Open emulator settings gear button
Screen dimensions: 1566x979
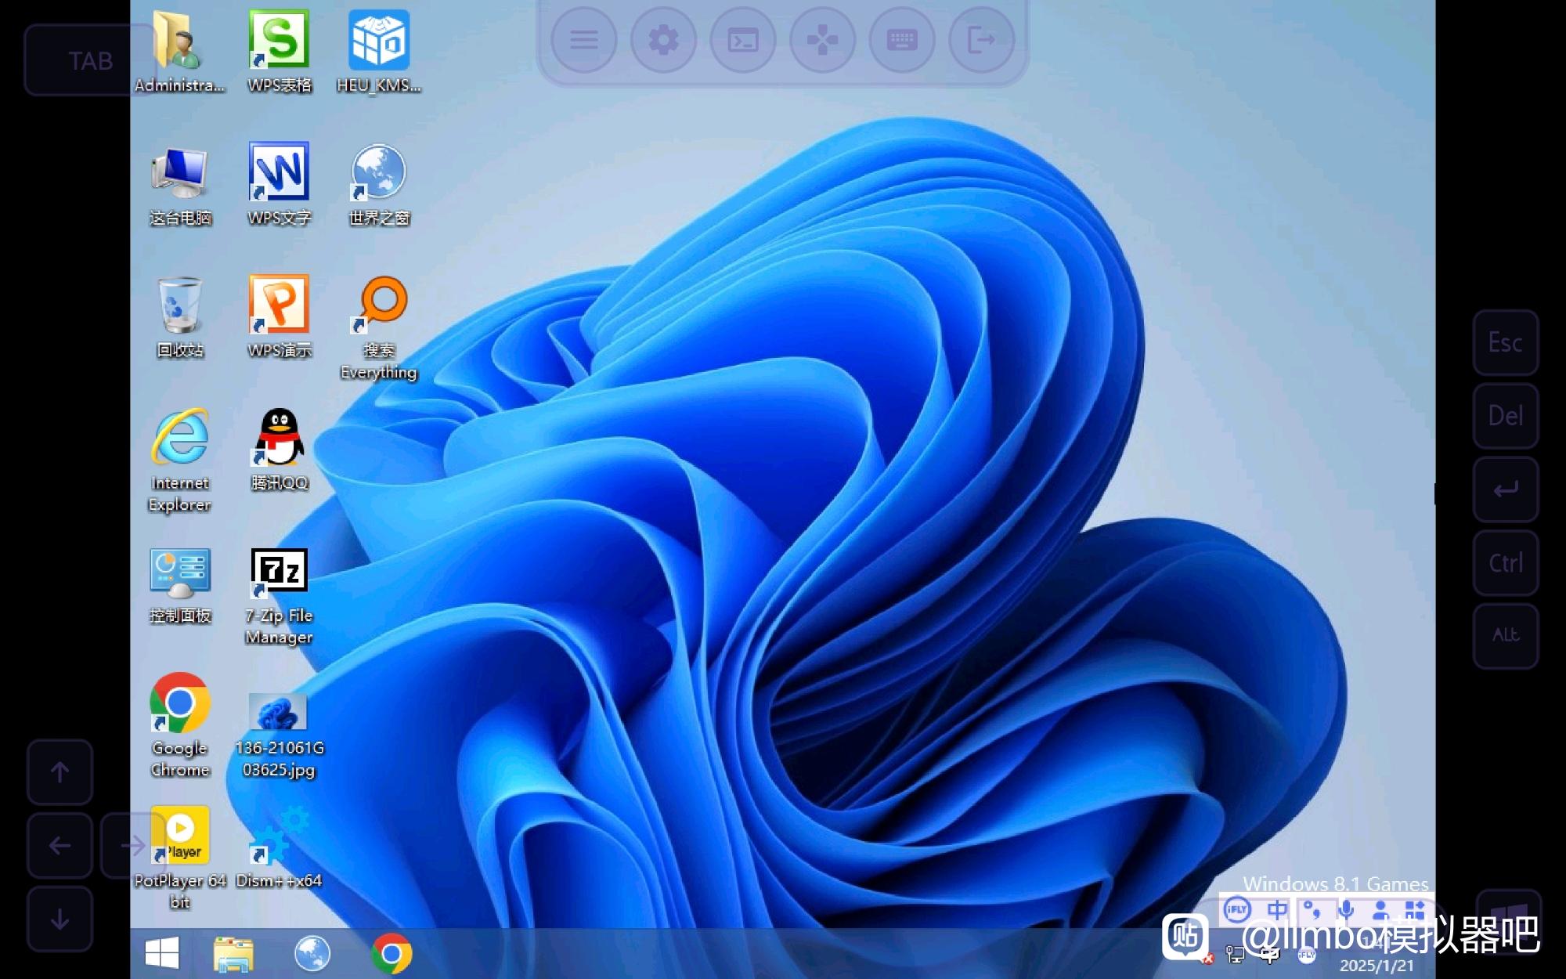click(x=663, y=40)
